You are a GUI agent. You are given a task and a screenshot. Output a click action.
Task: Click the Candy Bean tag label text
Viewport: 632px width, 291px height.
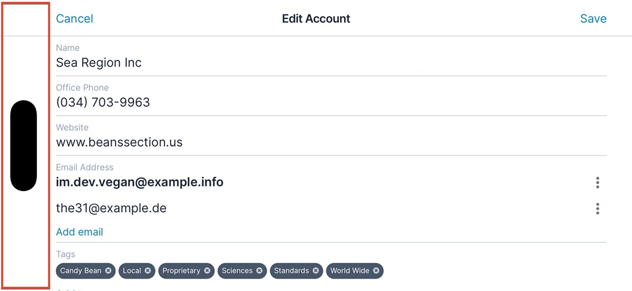click(x=81, y=271)
